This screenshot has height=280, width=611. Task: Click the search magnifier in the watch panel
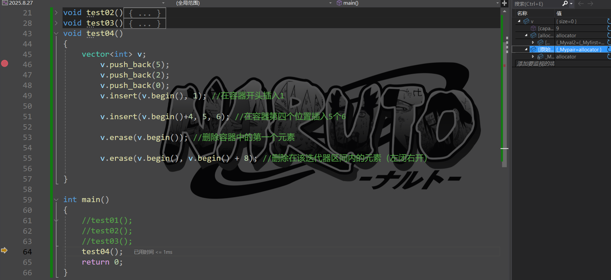point(565,4)
